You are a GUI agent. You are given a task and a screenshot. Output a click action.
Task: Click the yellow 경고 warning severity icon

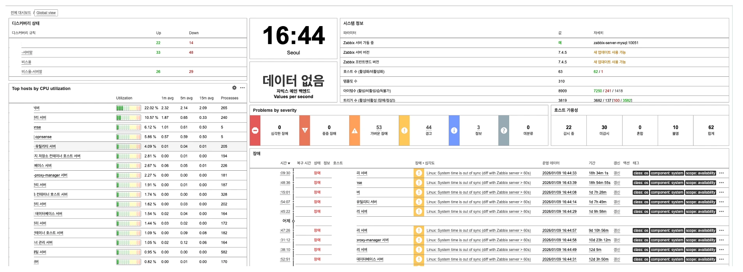[404, 131]
